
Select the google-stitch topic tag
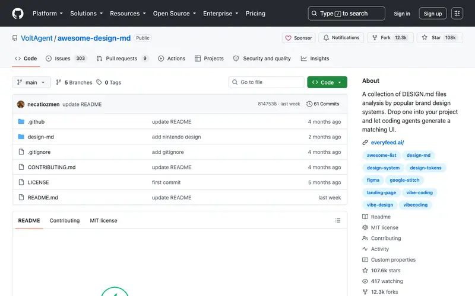404,180
